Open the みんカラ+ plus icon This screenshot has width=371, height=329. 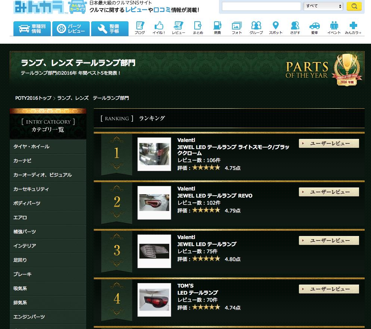click(353, 28)
